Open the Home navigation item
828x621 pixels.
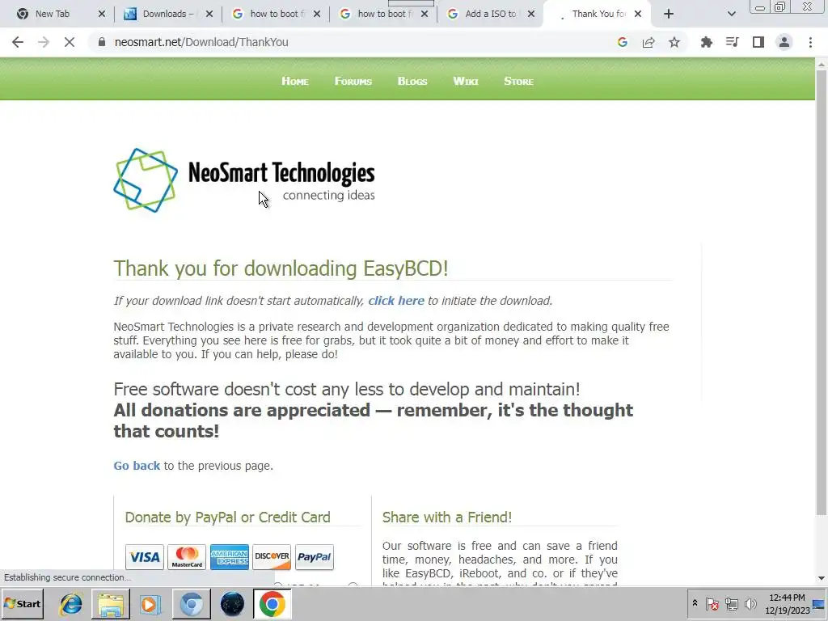coord(294,82)
